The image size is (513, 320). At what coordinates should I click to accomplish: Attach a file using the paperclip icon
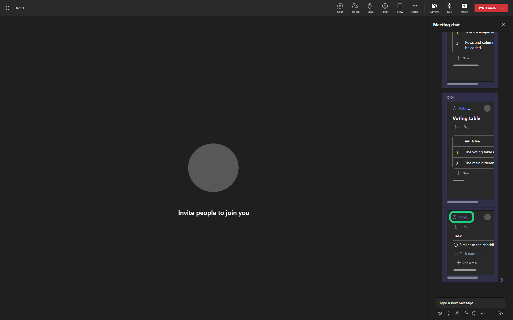pyautogui.click(x=457, y=313)
